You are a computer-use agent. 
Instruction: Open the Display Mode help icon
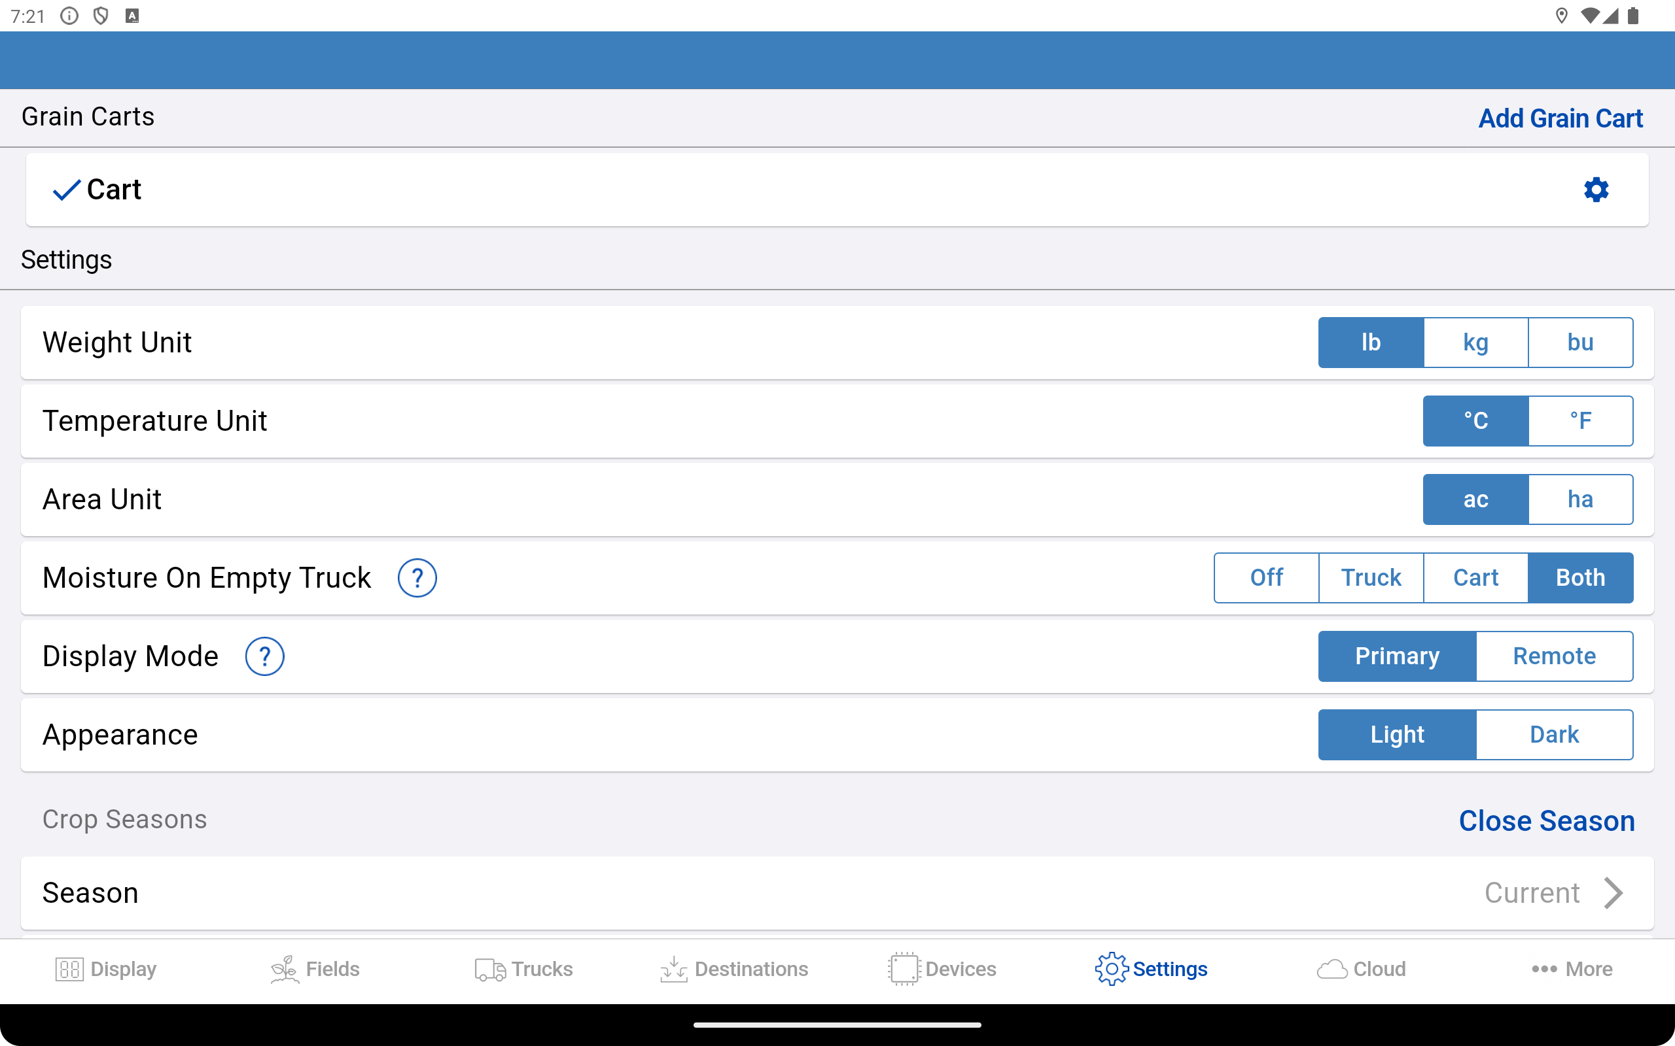[265, 656]
